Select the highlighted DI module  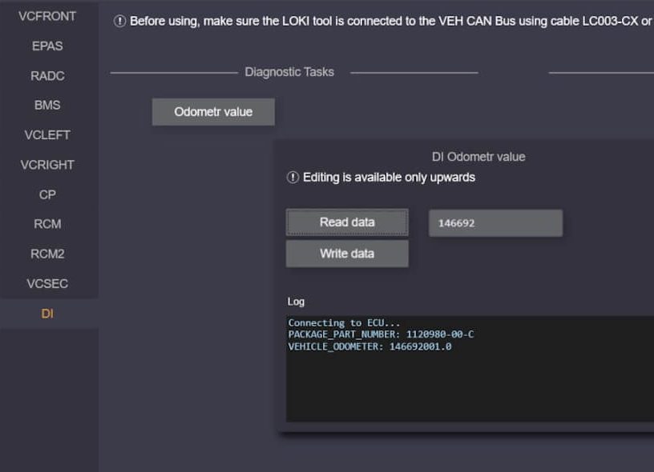pyautogui.click(x=47, y=314)
